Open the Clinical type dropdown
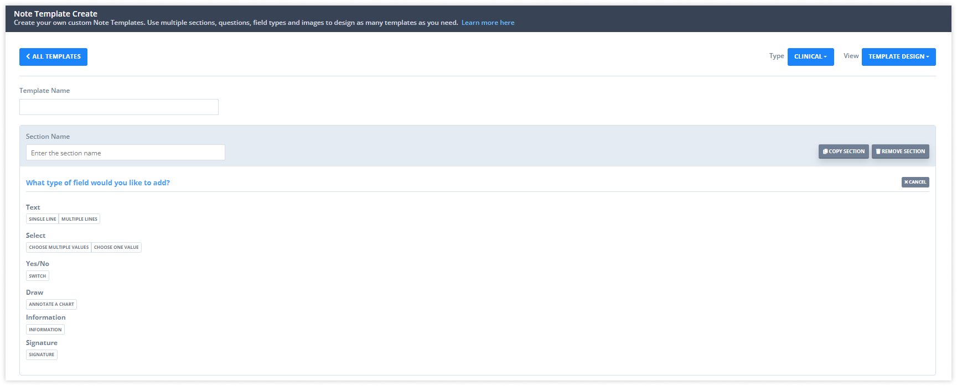 click(x=810, y=57)
